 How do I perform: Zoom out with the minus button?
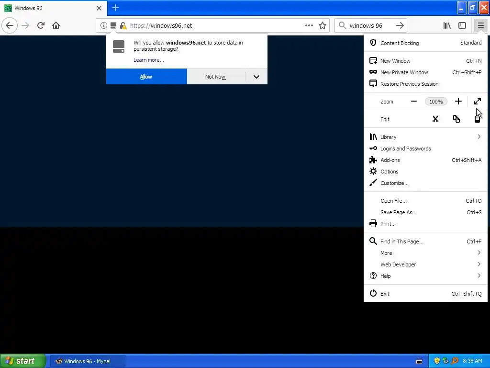[414, 102]
